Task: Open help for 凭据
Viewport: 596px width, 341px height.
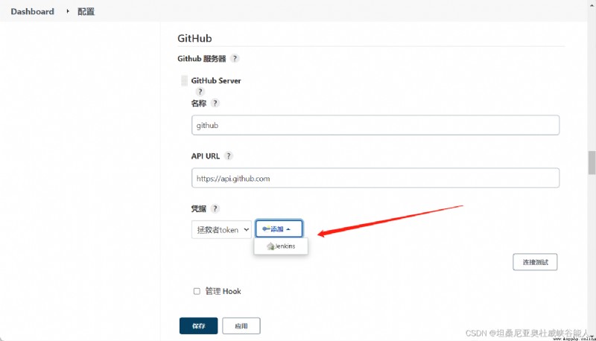Action: (x=215, y=208)
